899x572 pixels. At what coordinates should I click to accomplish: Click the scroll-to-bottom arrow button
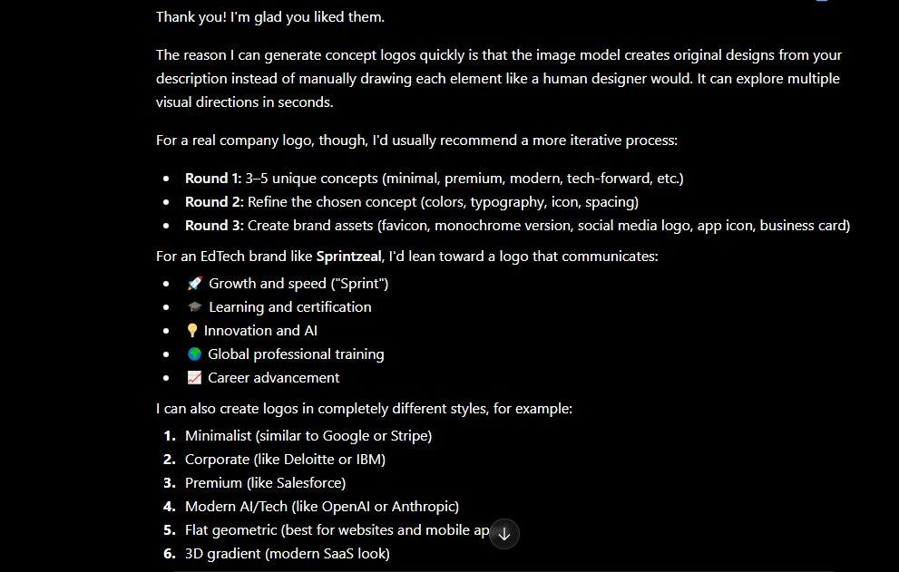coord(504,534)
